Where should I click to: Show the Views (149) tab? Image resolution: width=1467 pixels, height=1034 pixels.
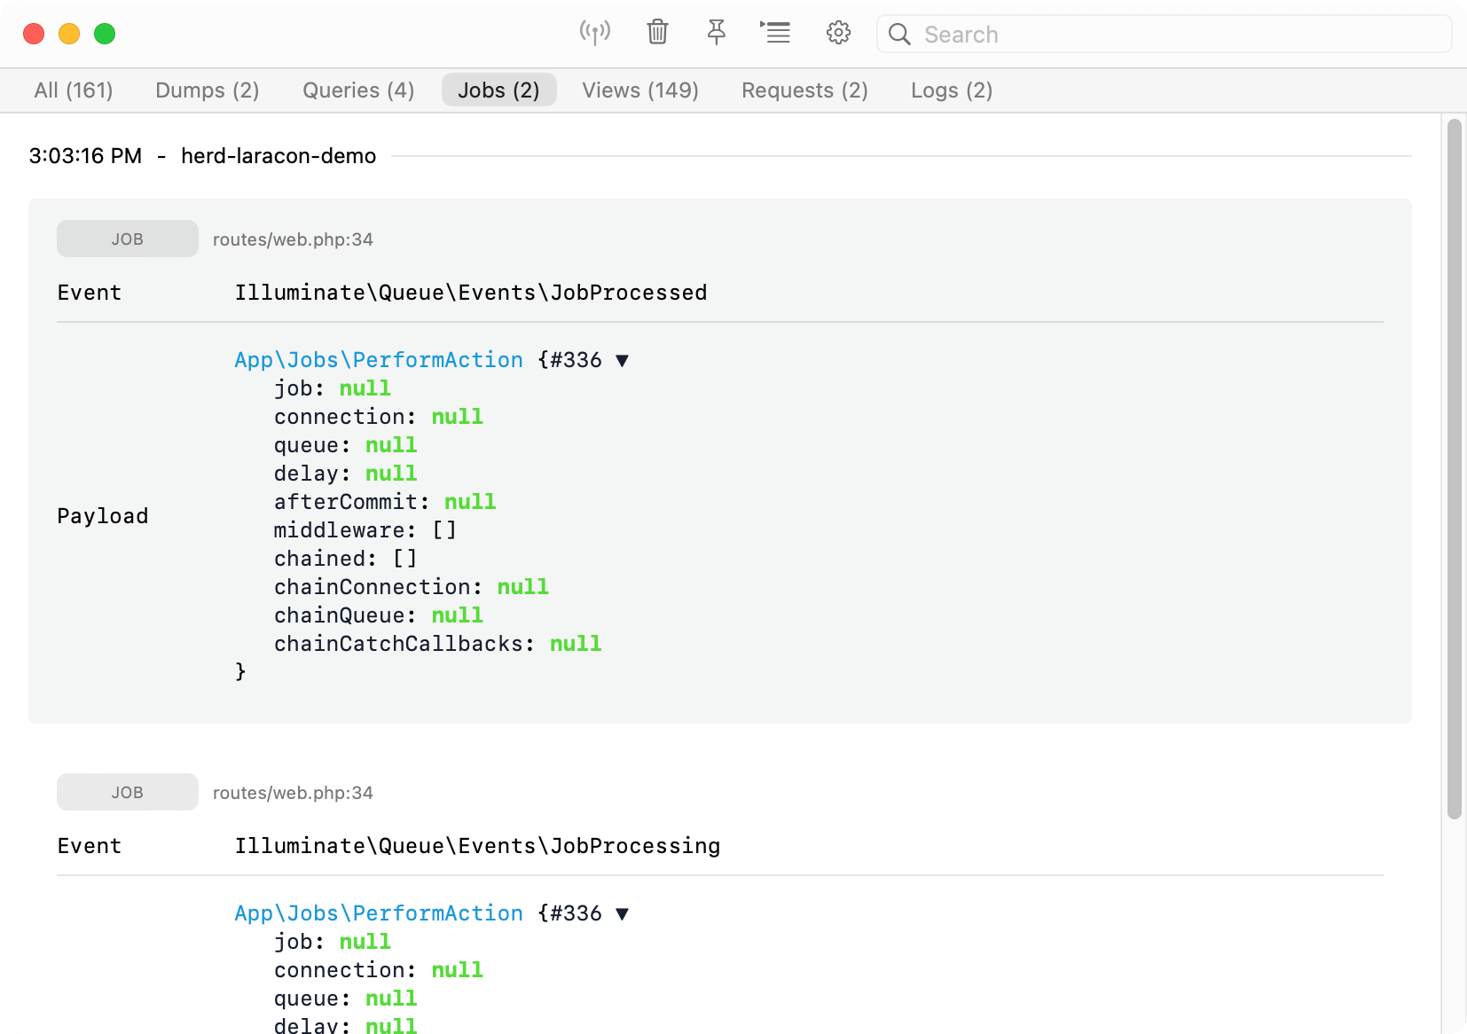tap(640, 90)
